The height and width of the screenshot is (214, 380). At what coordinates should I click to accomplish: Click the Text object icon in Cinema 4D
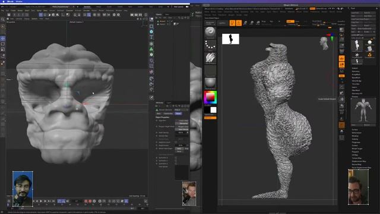[x=151, y=37]
